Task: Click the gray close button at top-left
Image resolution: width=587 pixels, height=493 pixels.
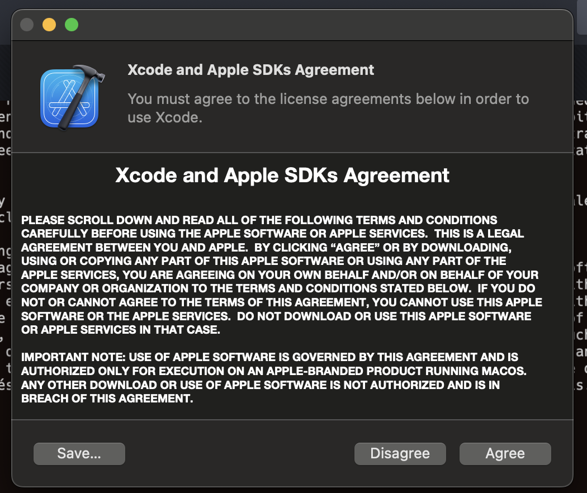Action: pos(26,23)
